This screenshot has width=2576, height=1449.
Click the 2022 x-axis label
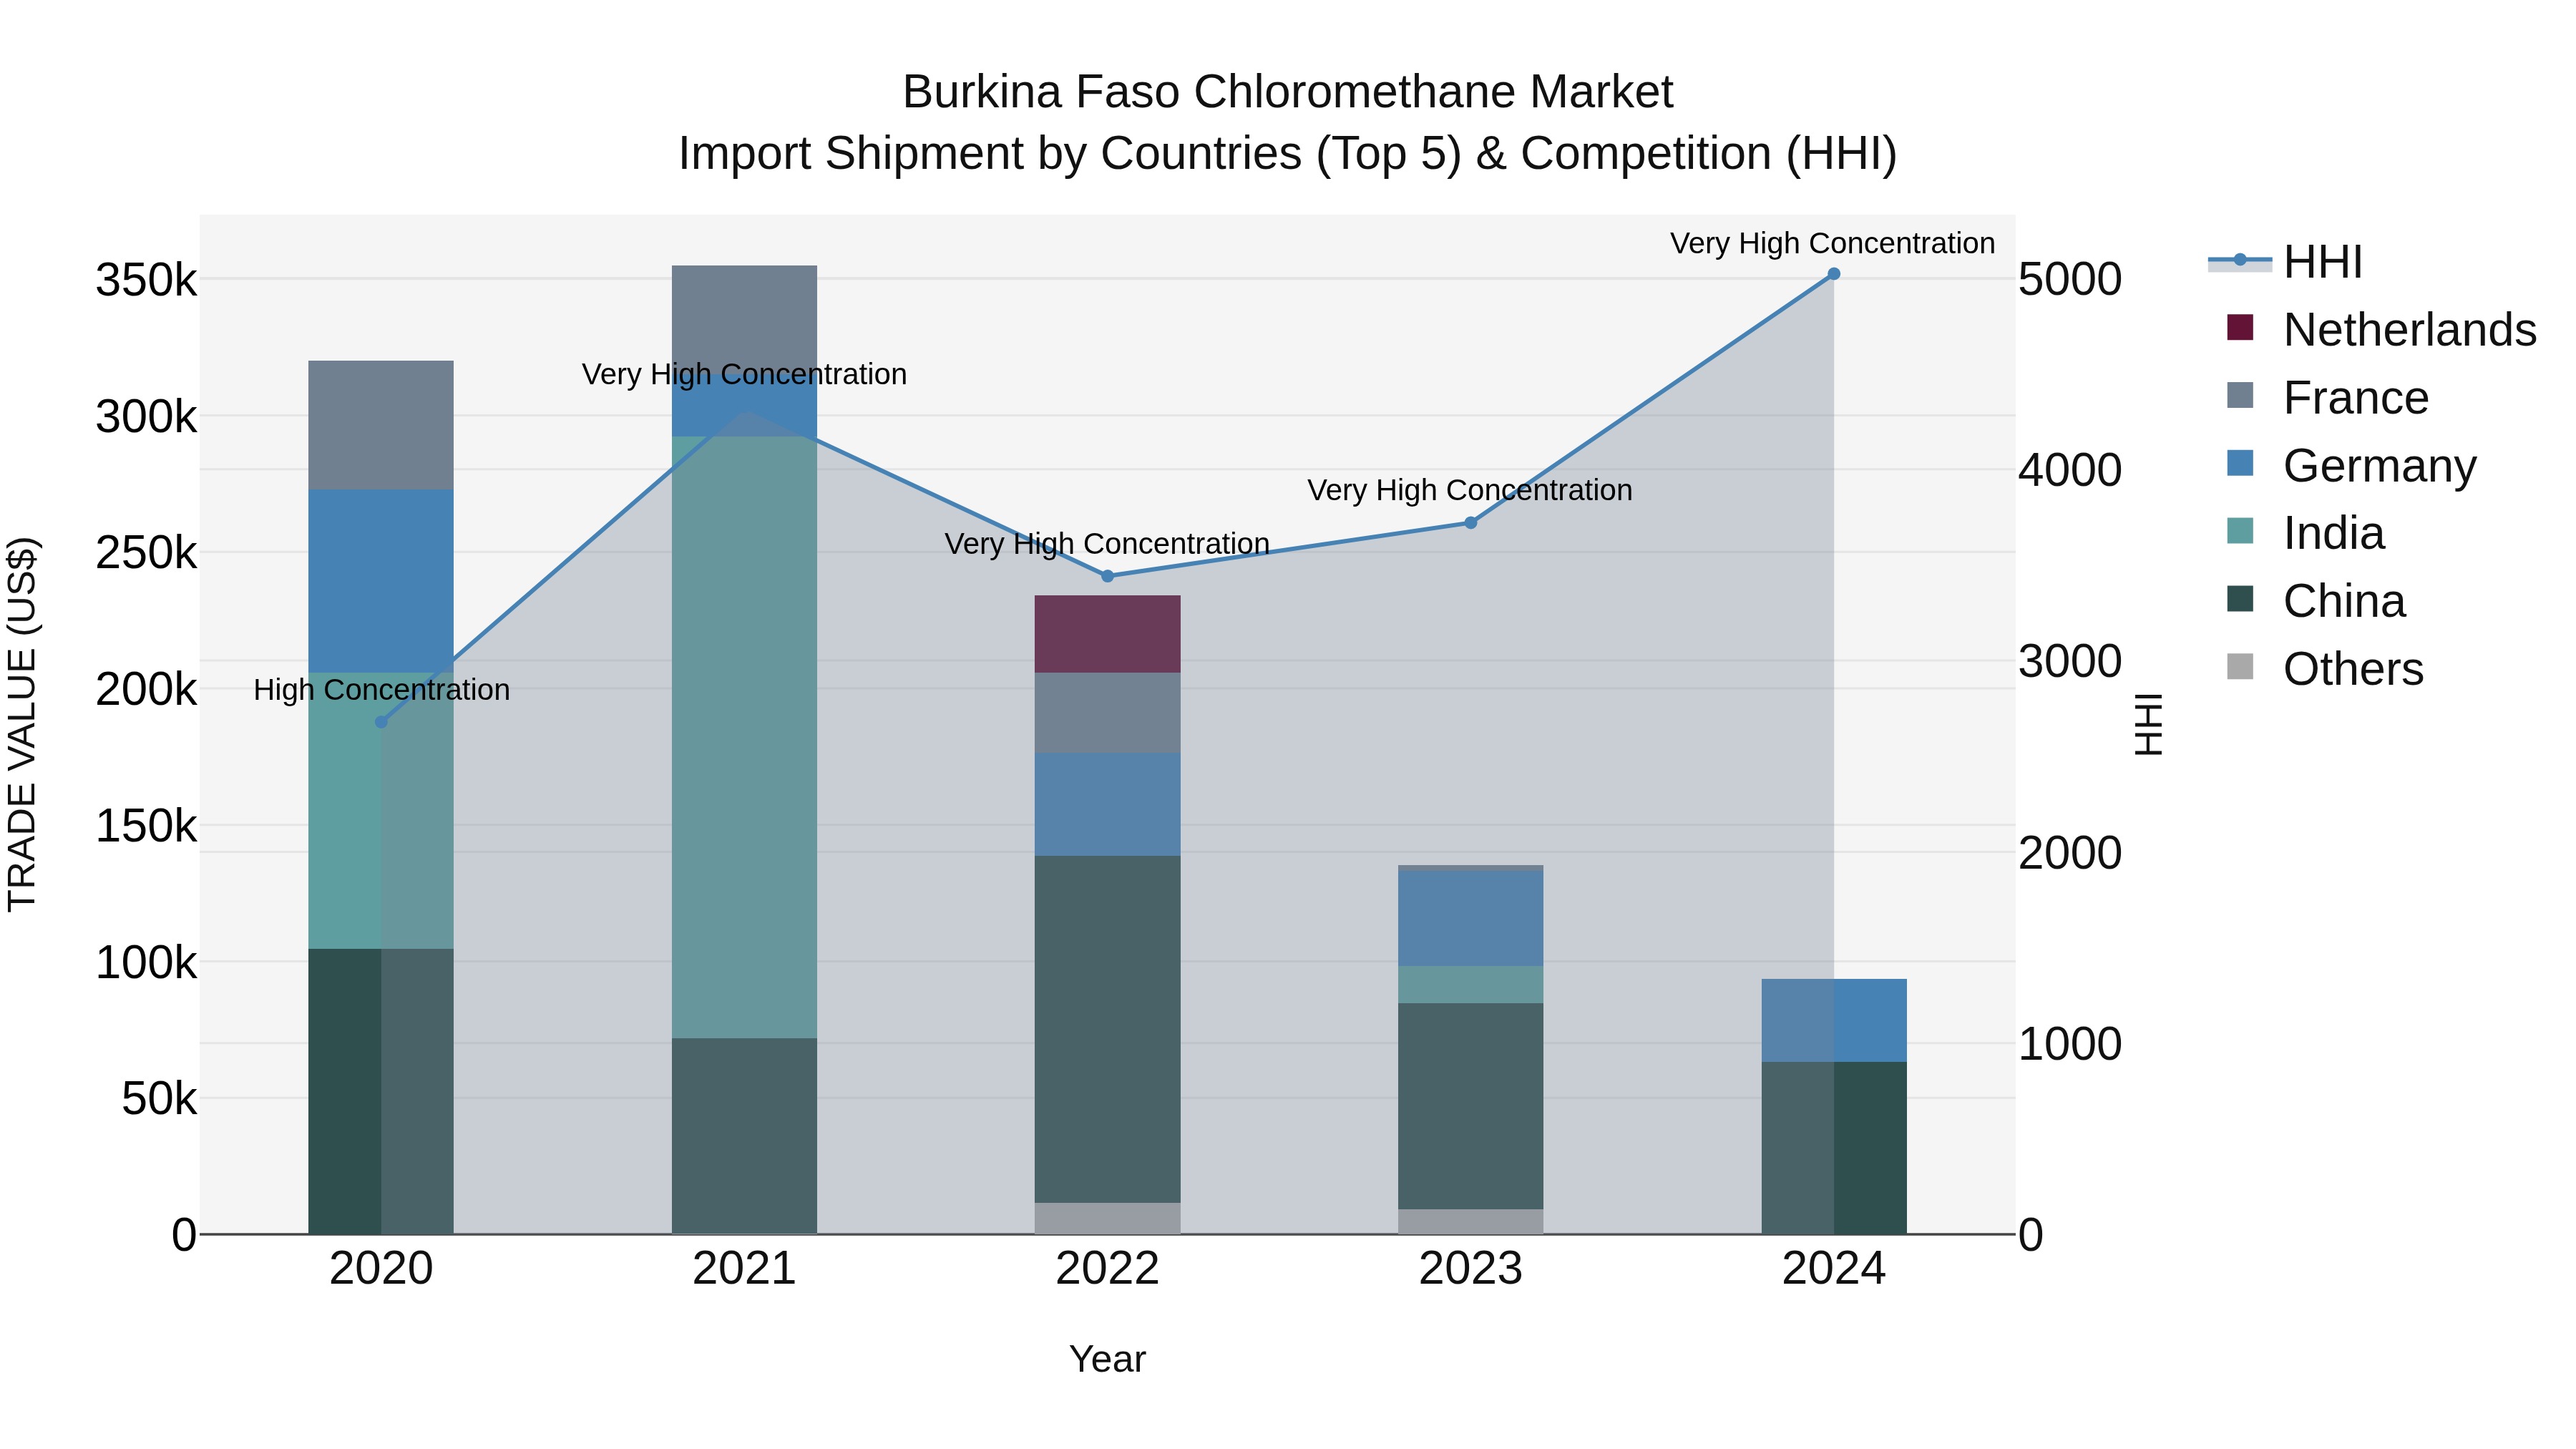1107,1269
